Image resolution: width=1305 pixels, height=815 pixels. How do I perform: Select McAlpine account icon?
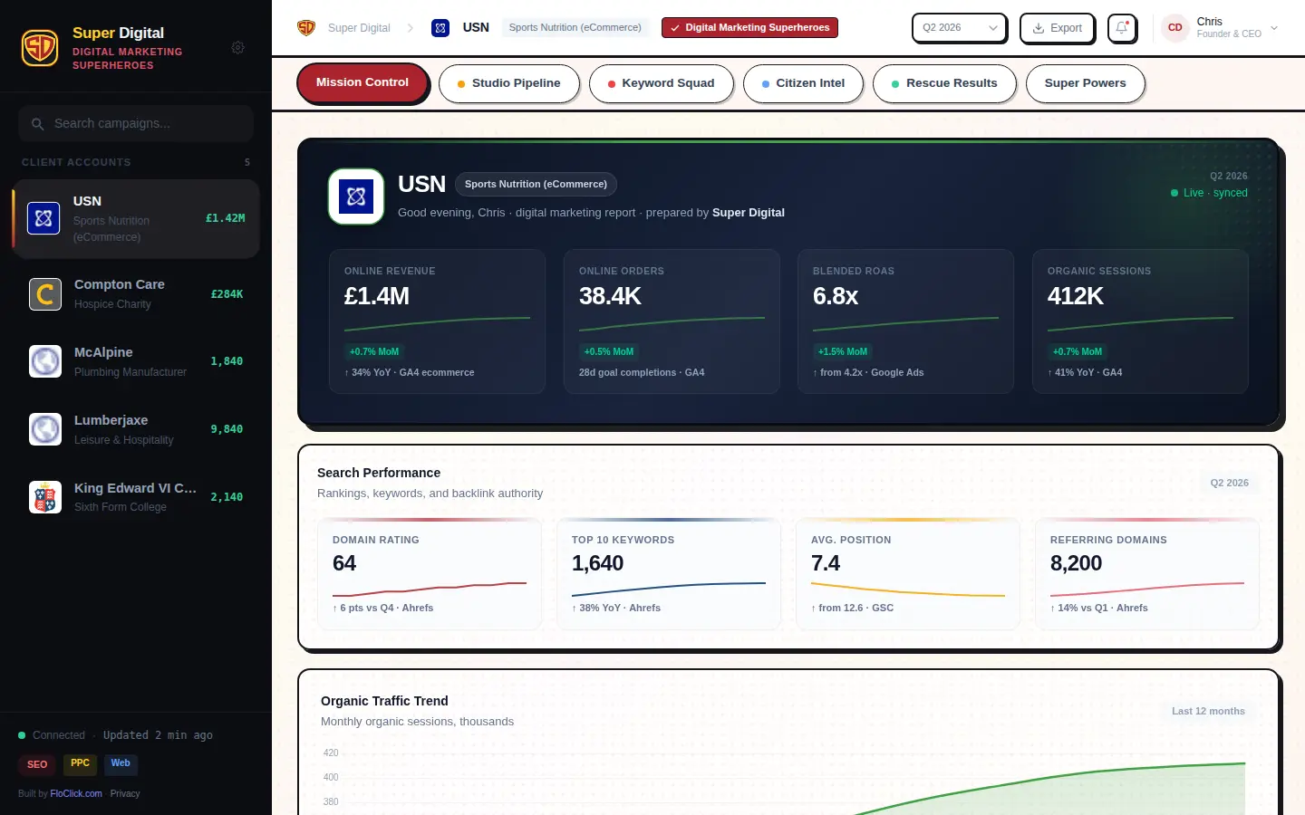click(45, 361)
